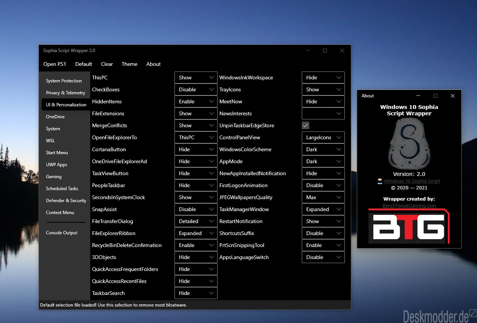
Task: Click the Sophia S logo in About window
Action: [x=409, y=144]
